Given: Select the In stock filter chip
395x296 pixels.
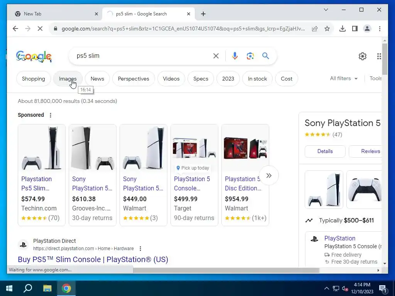Looking at the screenshot, I should coord(257,79).
